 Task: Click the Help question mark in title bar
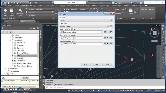pos(141,3)
